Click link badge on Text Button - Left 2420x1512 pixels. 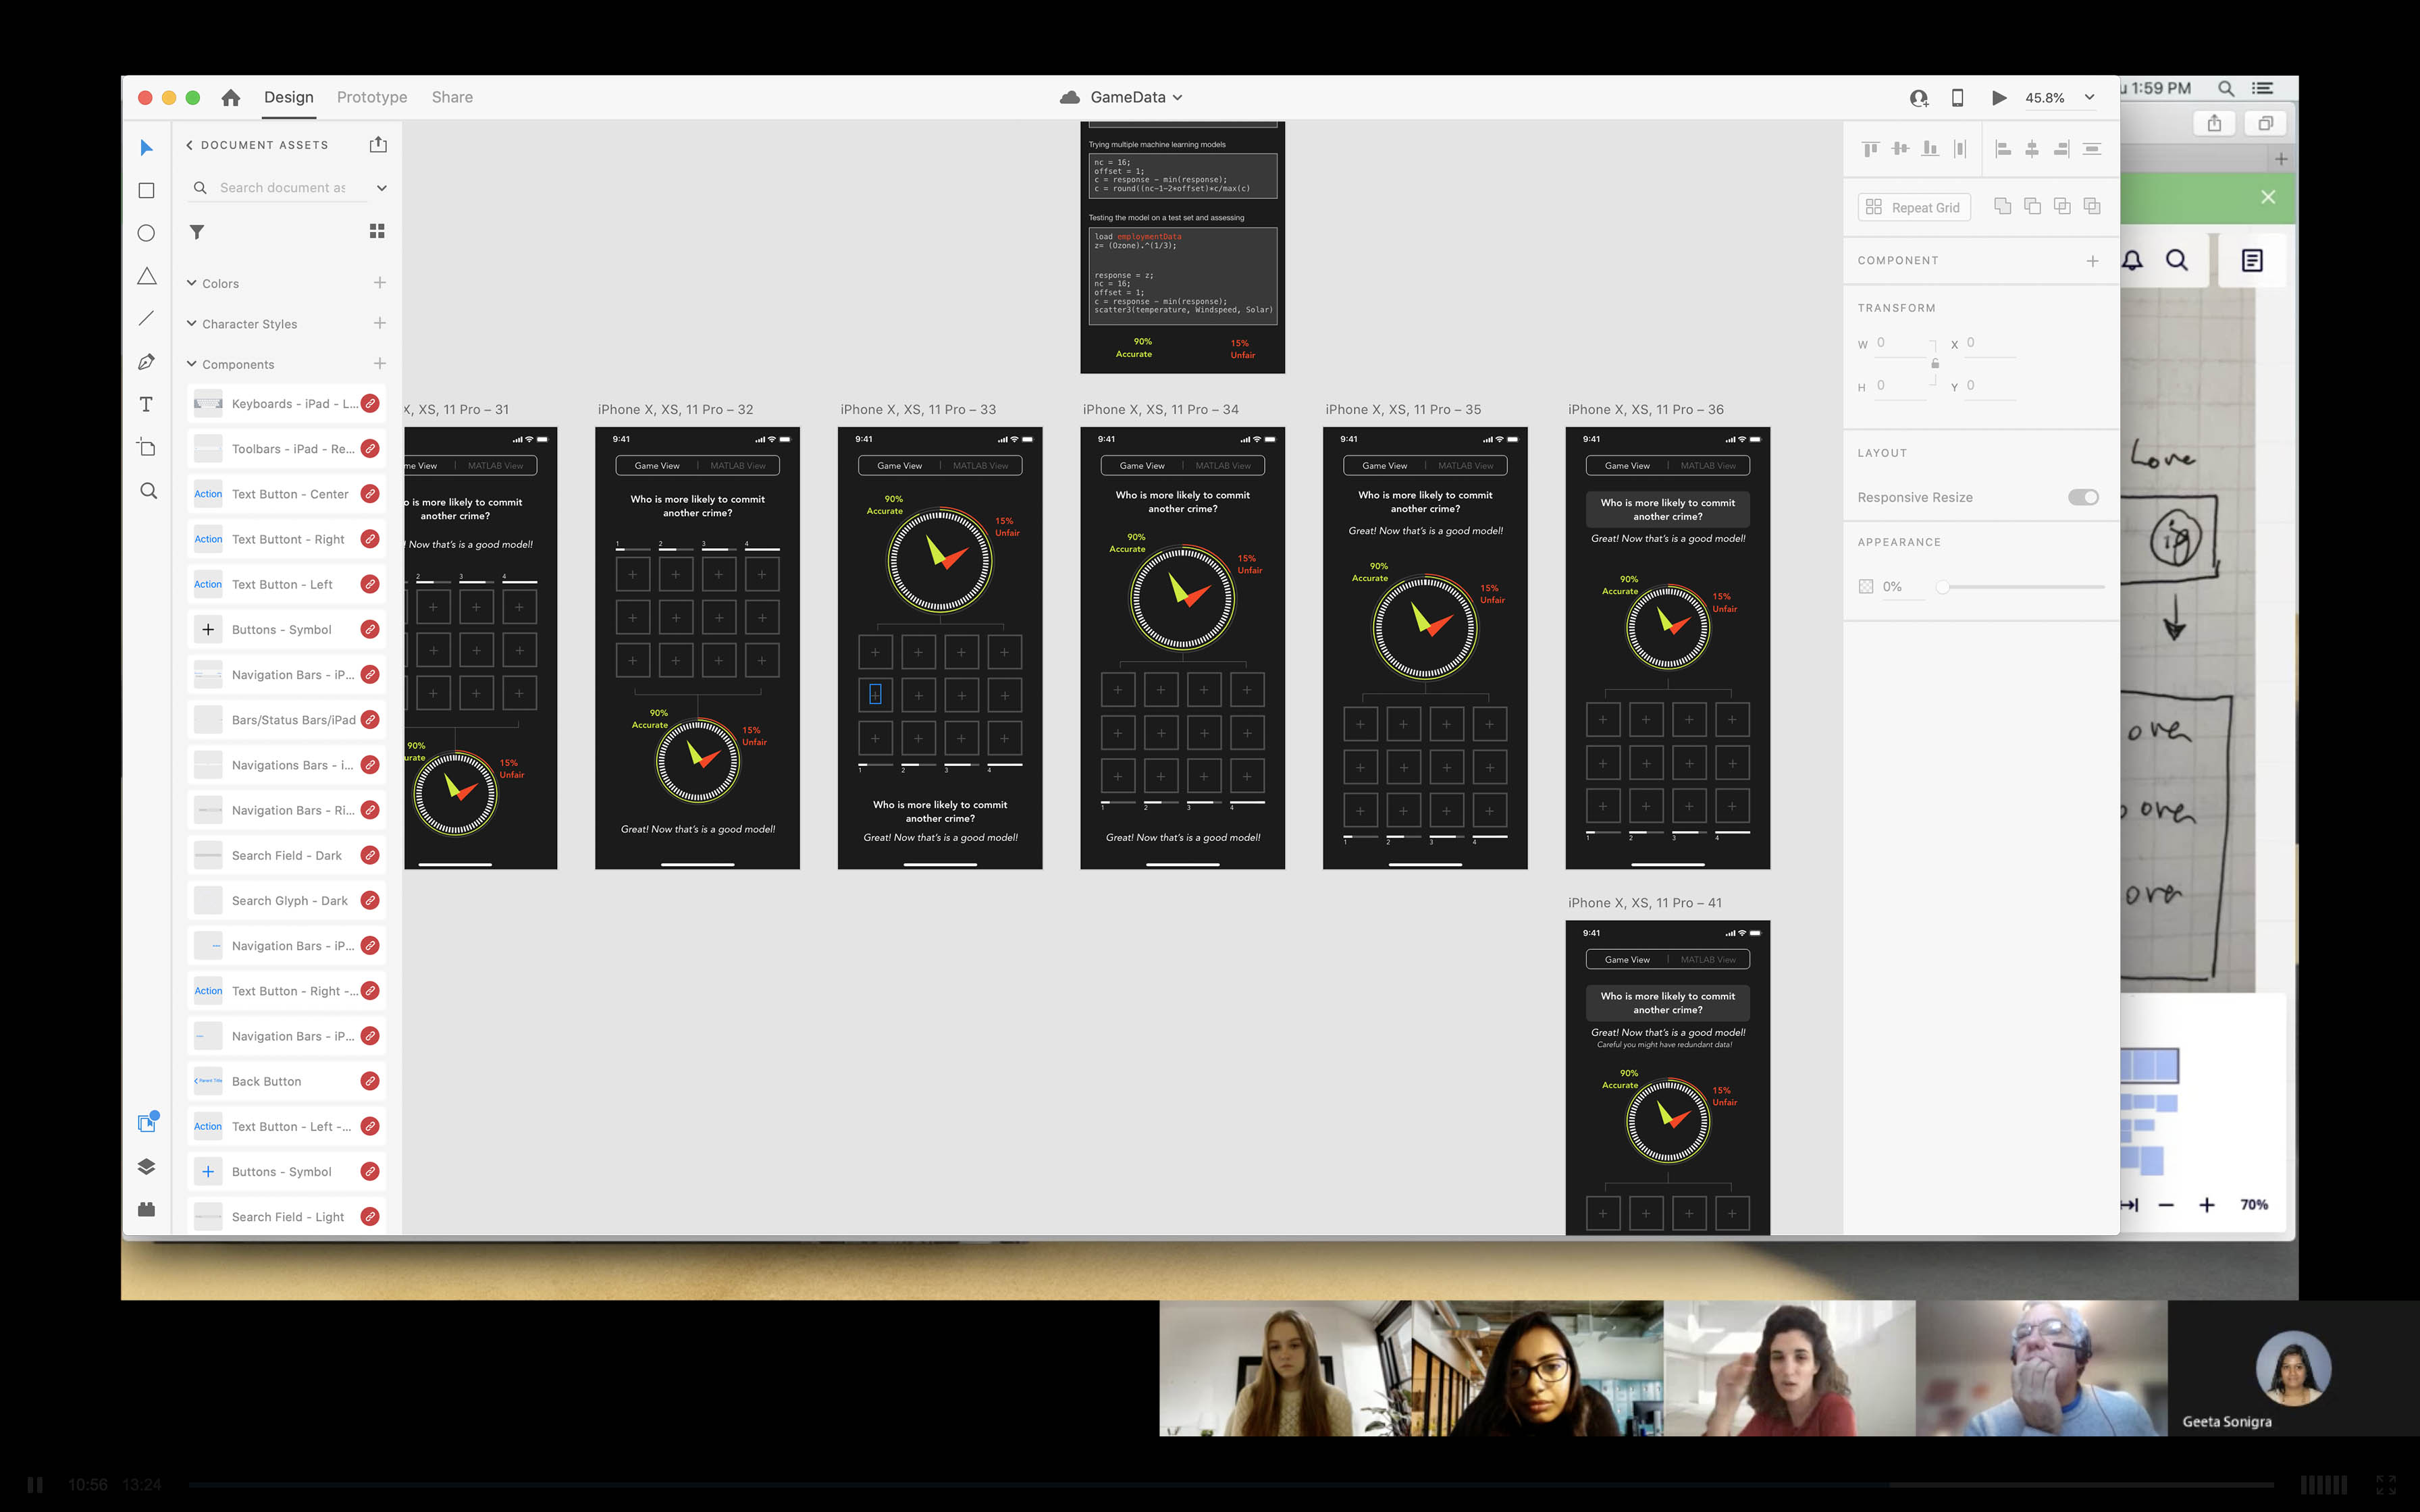click(x=370, y=584)
